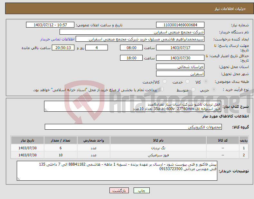Click the فیوز سرامیکی item cell
The image size is (254, 199).
coord(158,155)
